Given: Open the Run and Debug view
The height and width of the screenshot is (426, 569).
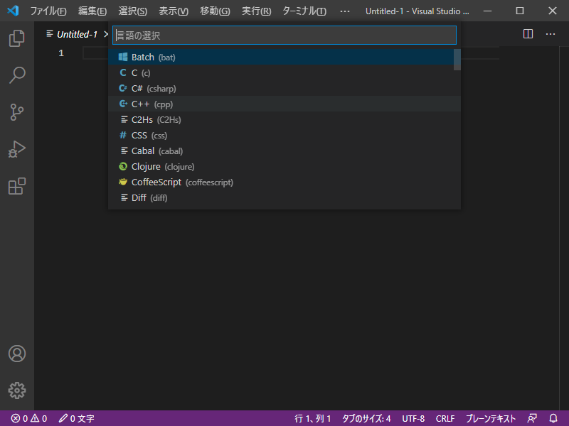Looking at the screenshot, I should click(x=16, y=149).
